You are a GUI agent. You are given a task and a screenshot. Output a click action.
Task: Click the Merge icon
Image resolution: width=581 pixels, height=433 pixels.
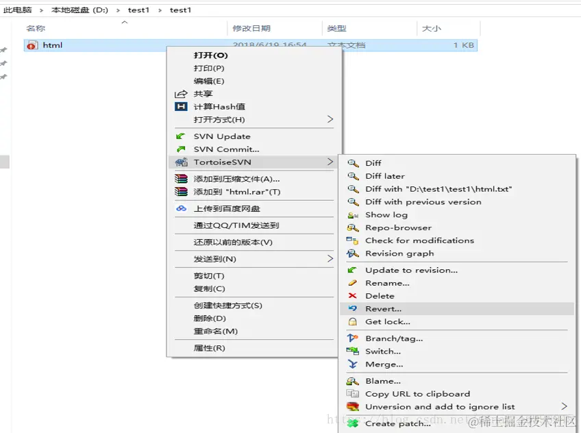point(353,364)
